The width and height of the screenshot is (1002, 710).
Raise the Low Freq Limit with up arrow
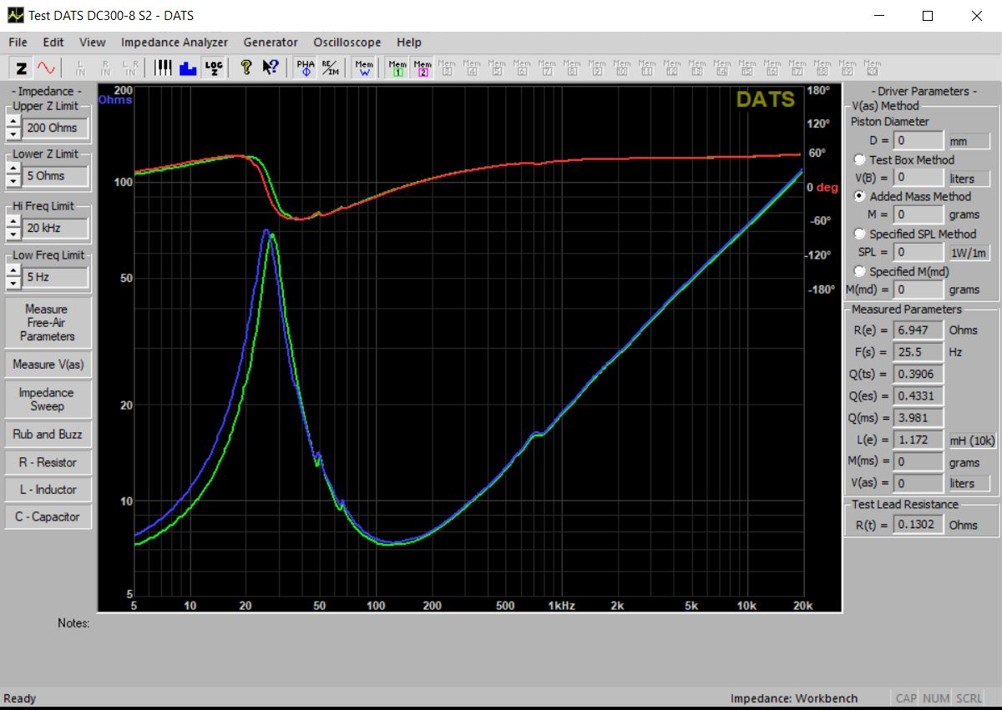coord(13,271)
